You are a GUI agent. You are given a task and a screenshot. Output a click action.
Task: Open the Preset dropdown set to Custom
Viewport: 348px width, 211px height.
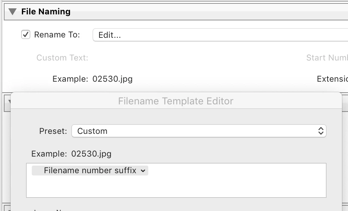[x=199, y=131]
